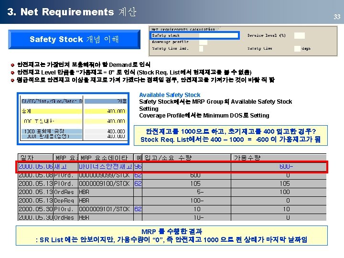Click the slide number 33
This screenshot has width=344, height=258.
click(337, 17)
